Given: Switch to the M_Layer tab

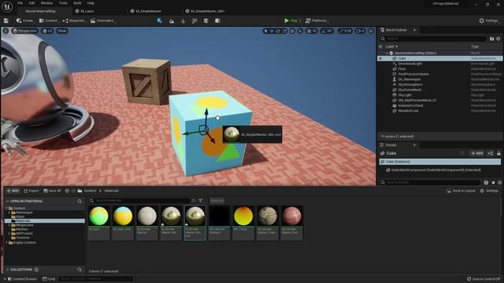Looking at the screenshot, I should click(84, 11).
